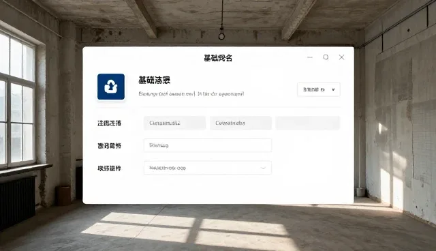Screen dimensions: 436x251
Task: Open the dropdown button at top right of dialog
Action: pos(318,89)
